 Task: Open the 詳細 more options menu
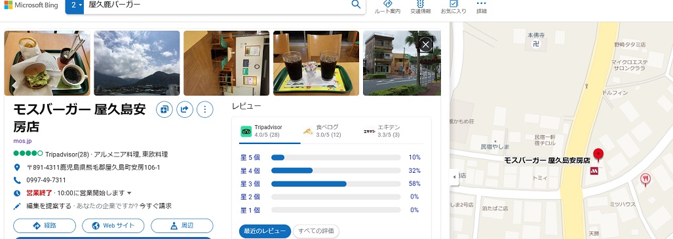tap(482, 7)
